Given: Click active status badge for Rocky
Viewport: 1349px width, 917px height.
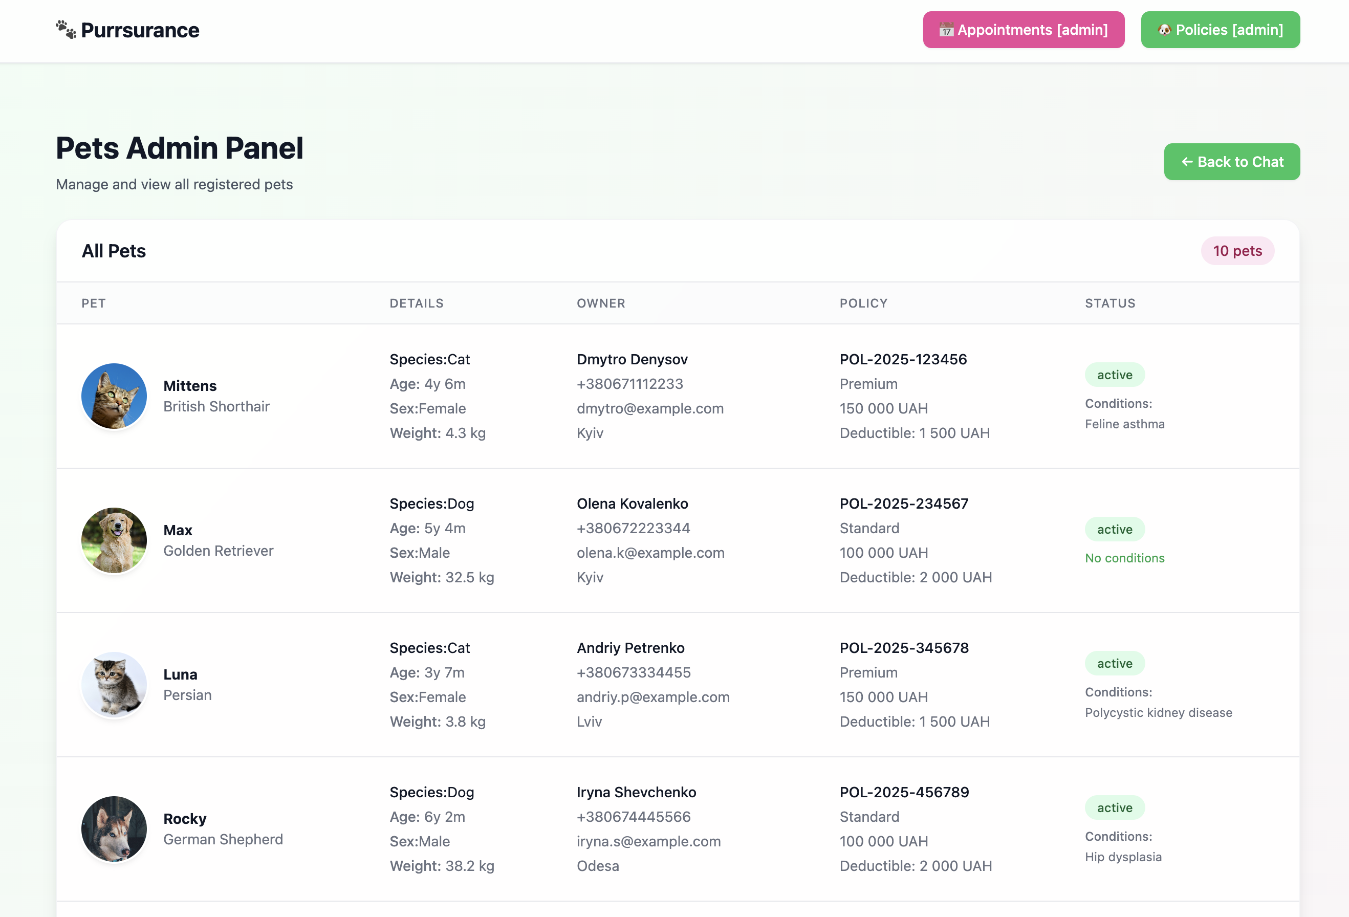Looking at the screenshot, I should point(1114,807).
